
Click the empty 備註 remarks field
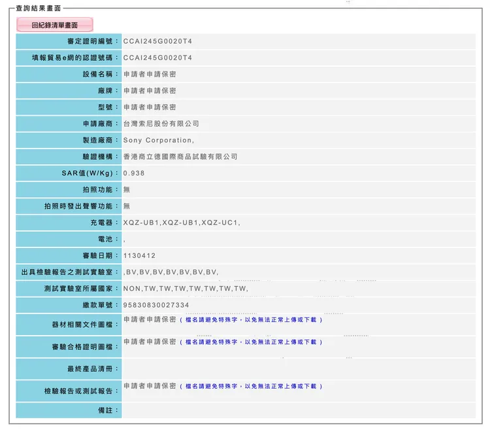(x=299, y=410)
